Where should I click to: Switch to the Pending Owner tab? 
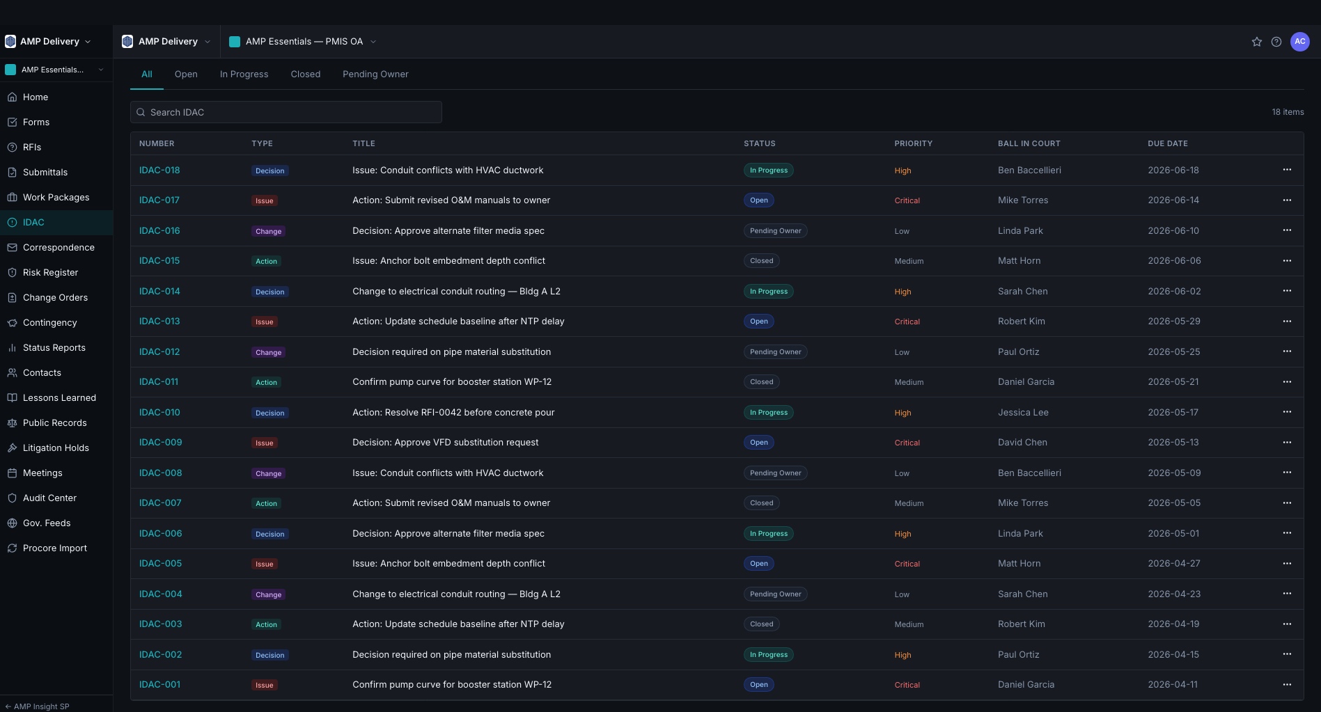pyautogui.click(x=375, y=74)
